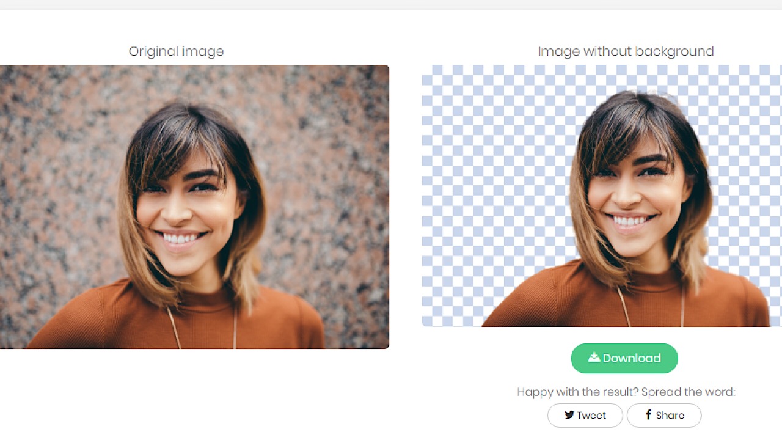Click the Tweet text label
The height and width of the screenshot is (440, 782).
591,416
